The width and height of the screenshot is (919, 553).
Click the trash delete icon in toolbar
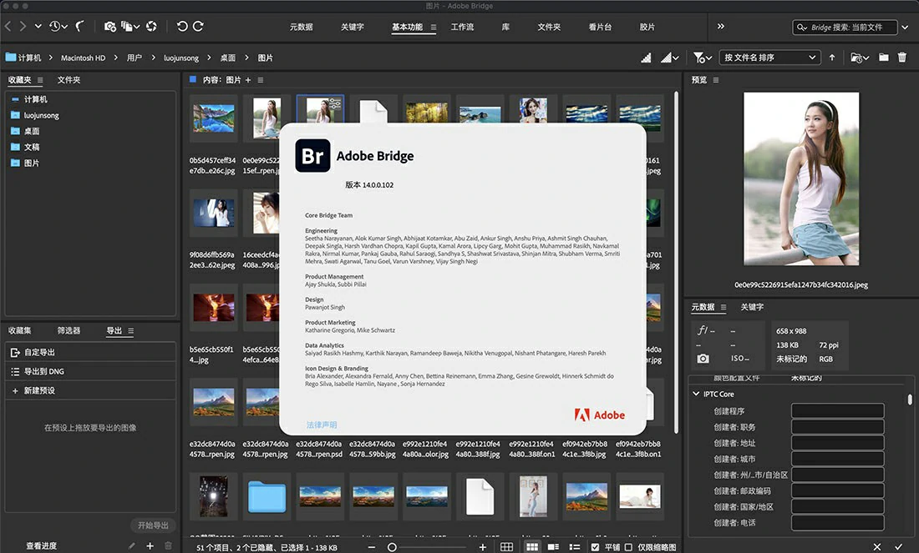click(902, 58)
